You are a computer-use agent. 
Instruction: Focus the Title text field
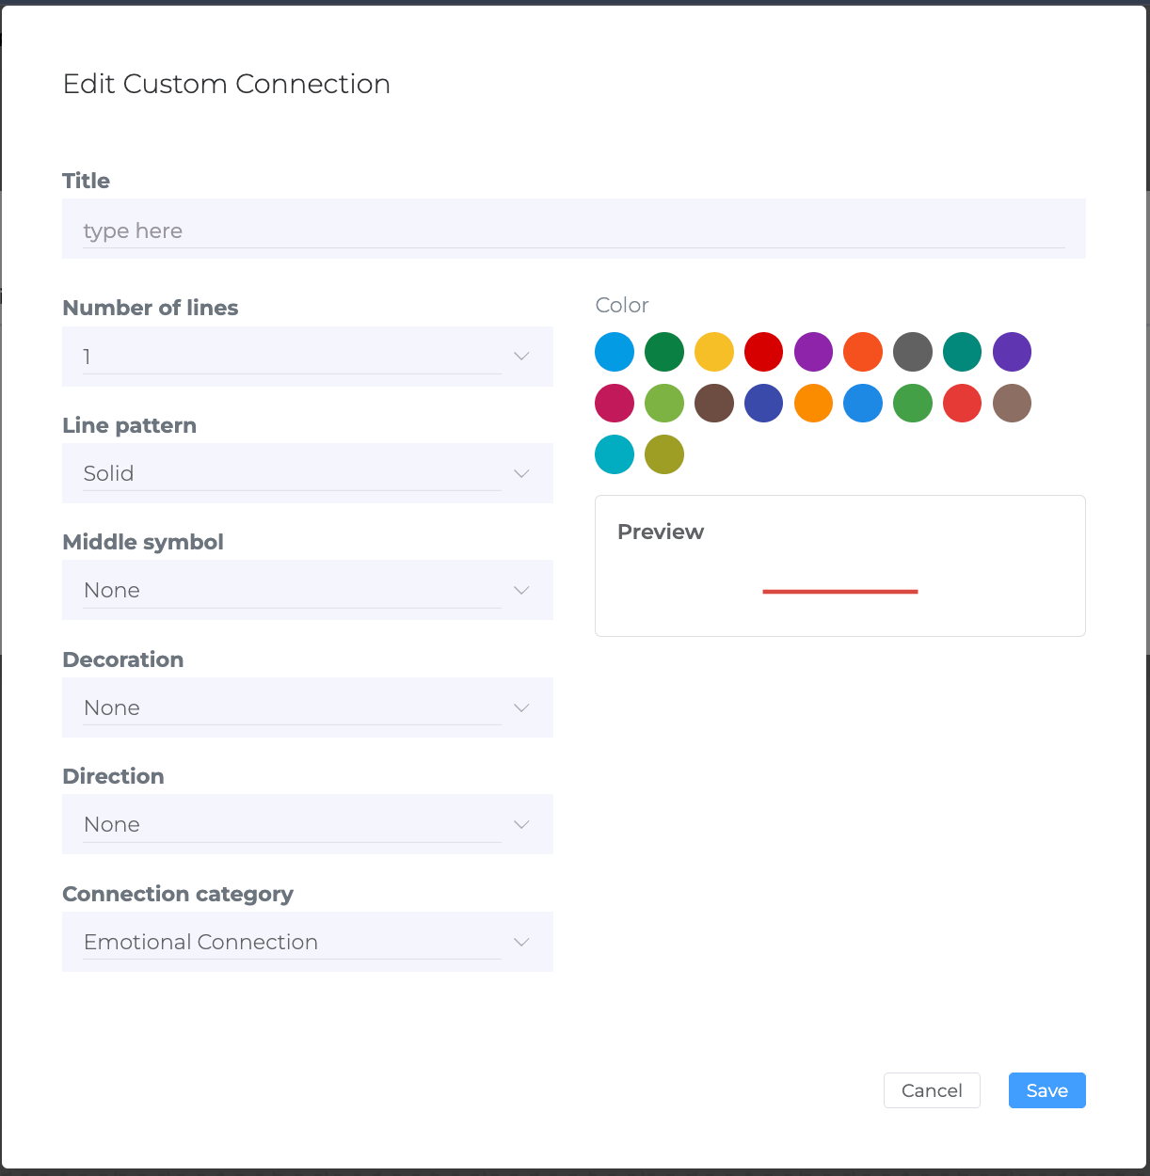tap(574, 229)
